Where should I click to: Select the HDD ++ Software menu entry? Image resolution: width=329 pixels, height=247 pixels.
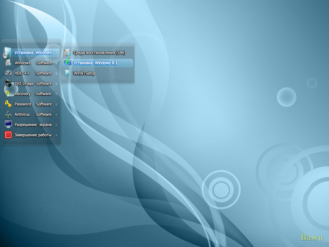pyautogui.click(x=31, y=73)
